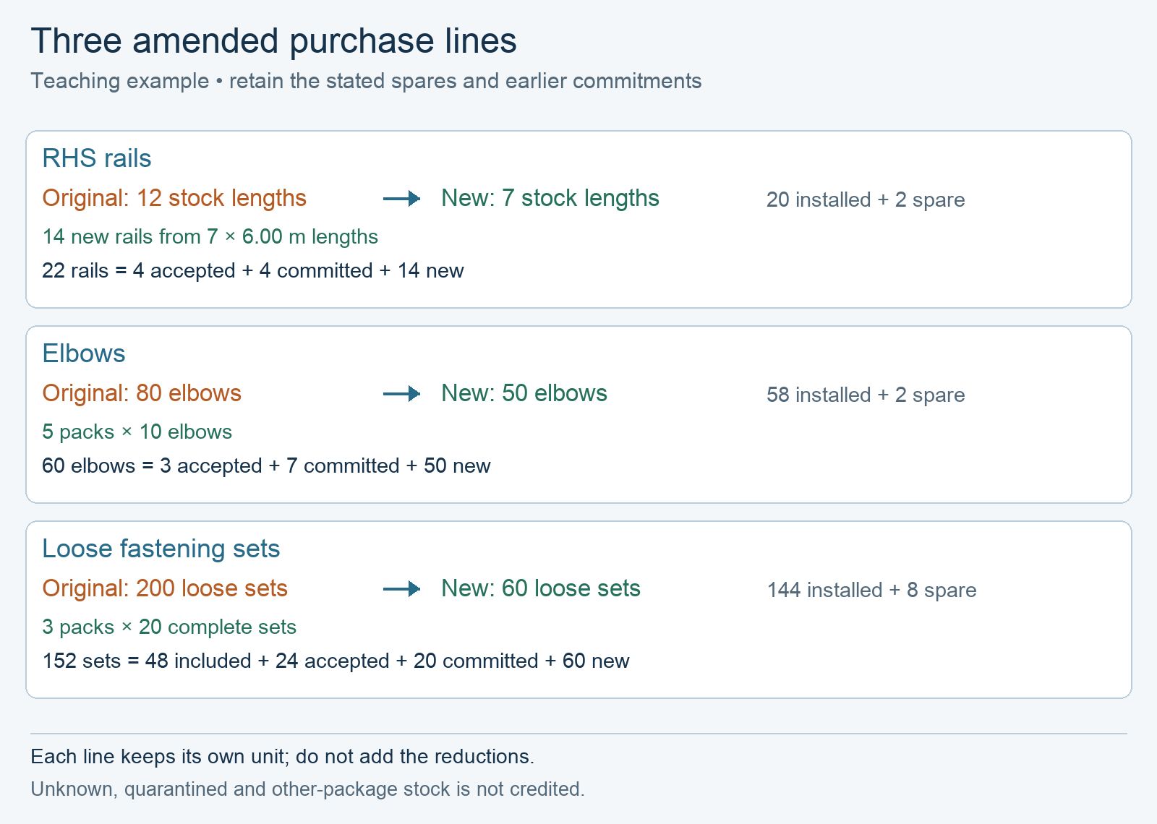Click "New: 60 loose sets" text

click(541, 588)
